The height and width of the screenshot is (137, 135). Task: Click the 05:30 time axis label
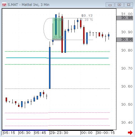coord(25,133)
